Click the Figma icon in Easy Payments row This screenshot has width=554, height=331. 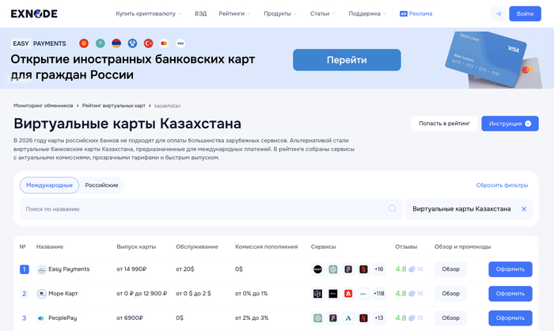(348, 269)
